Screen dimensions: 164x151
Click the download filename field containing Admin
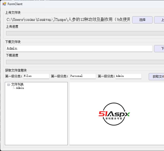(79, 49)
